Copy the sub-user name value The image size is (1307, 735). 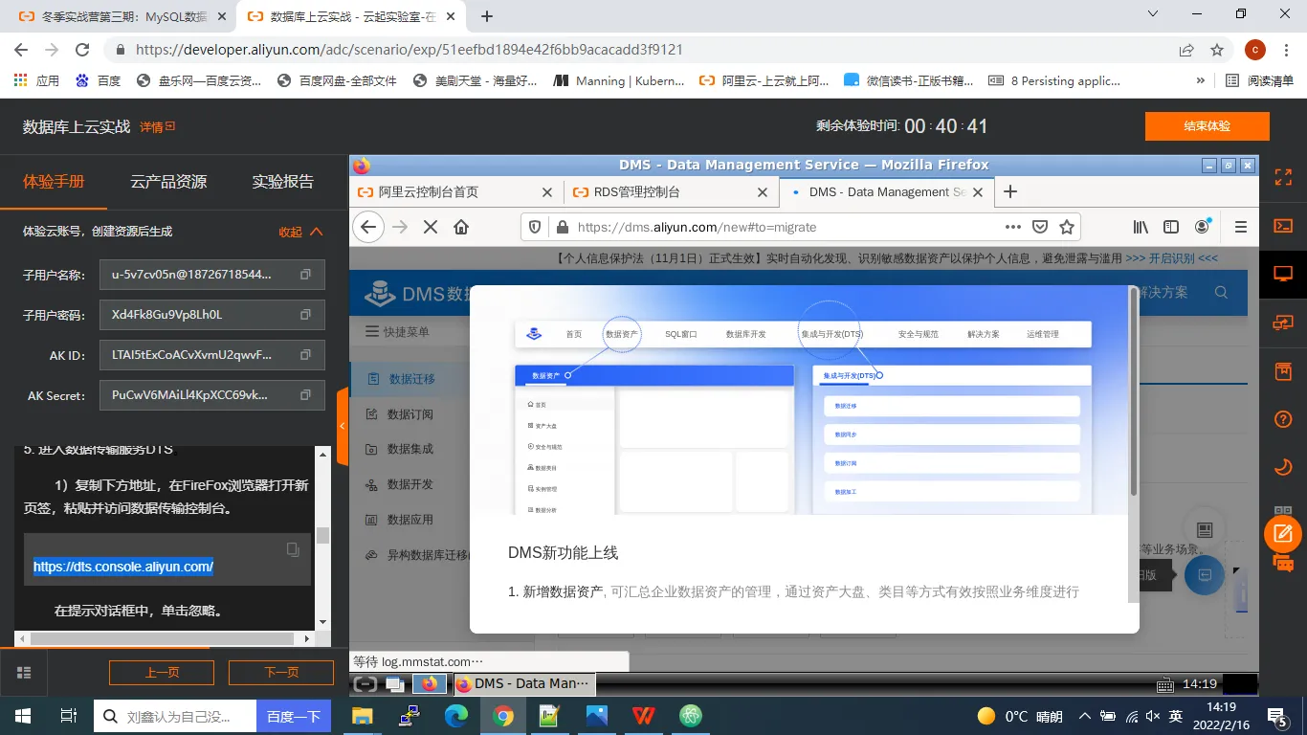306,275
